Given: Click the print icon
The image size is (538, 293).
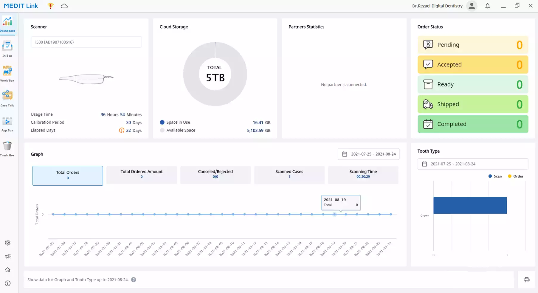Looking at the screenshot, I should (x=526, y=280).
